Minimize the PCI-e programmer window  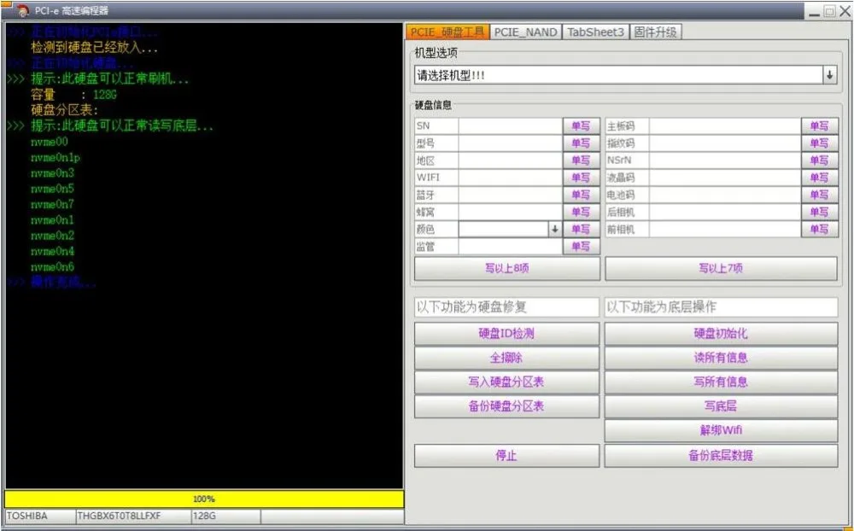click(x=814, y=13)
